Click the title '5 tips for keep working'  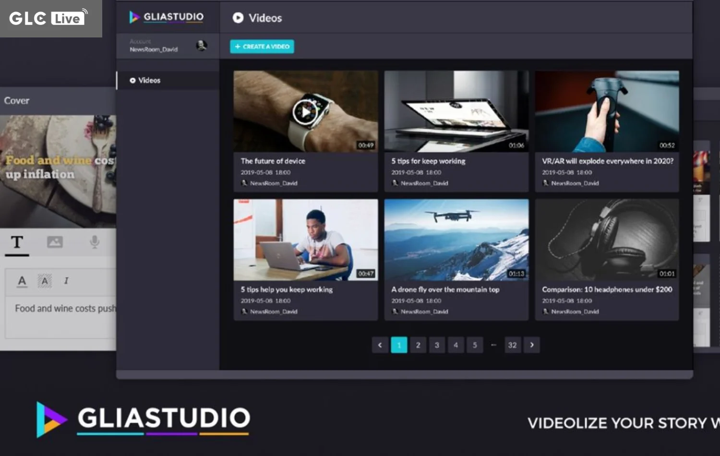[428, 161]
